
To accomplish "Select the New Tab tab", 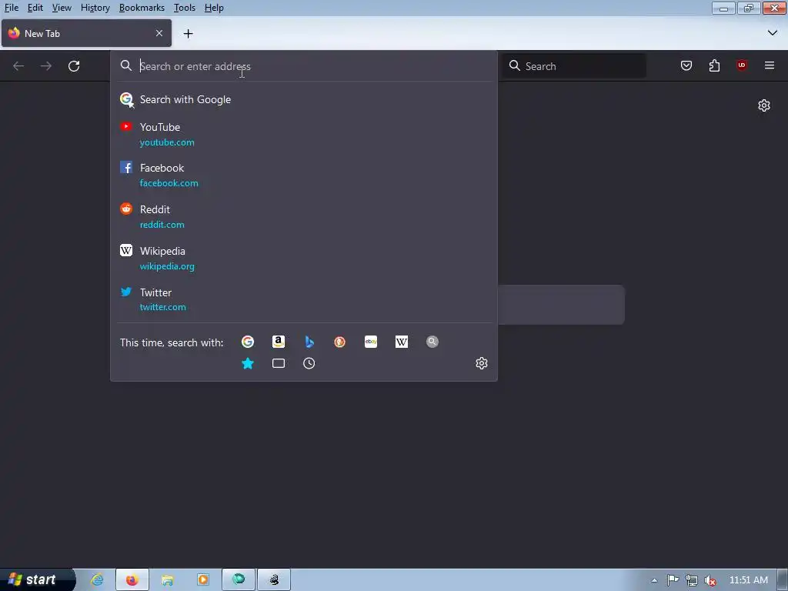I will click(x=86, y=33).
